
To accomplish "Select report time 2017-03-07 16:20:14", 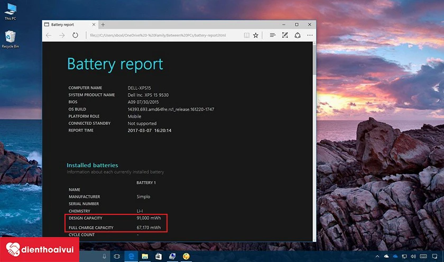I will pos(149,130).
